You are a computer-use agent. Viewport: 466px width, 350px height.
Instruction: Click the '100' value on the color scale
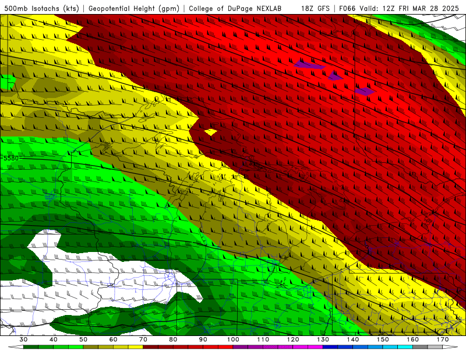tap(233, 339)
